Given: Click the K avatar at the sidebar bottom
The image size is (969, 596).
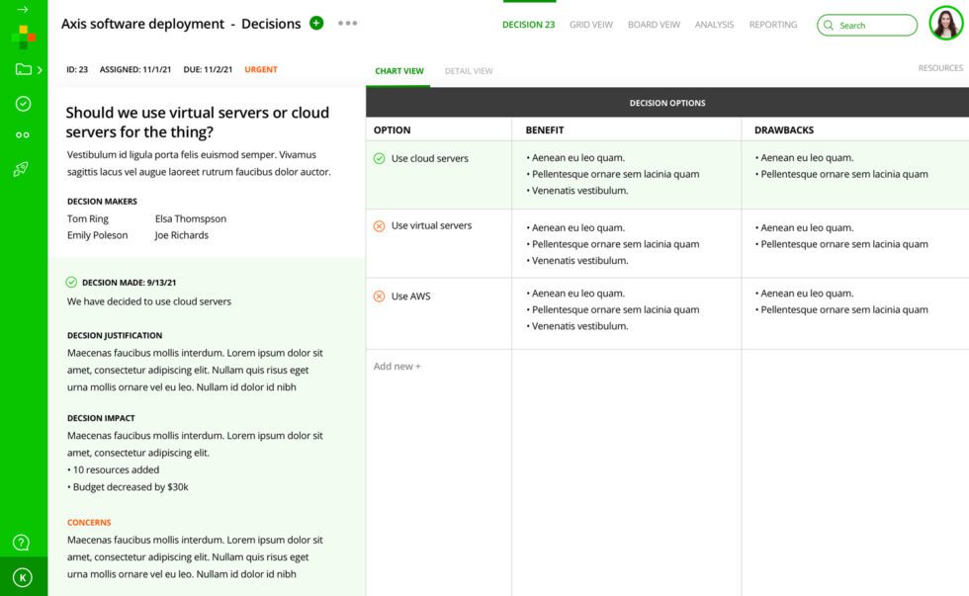Looking at the screenshot, I should pos(22,576).
